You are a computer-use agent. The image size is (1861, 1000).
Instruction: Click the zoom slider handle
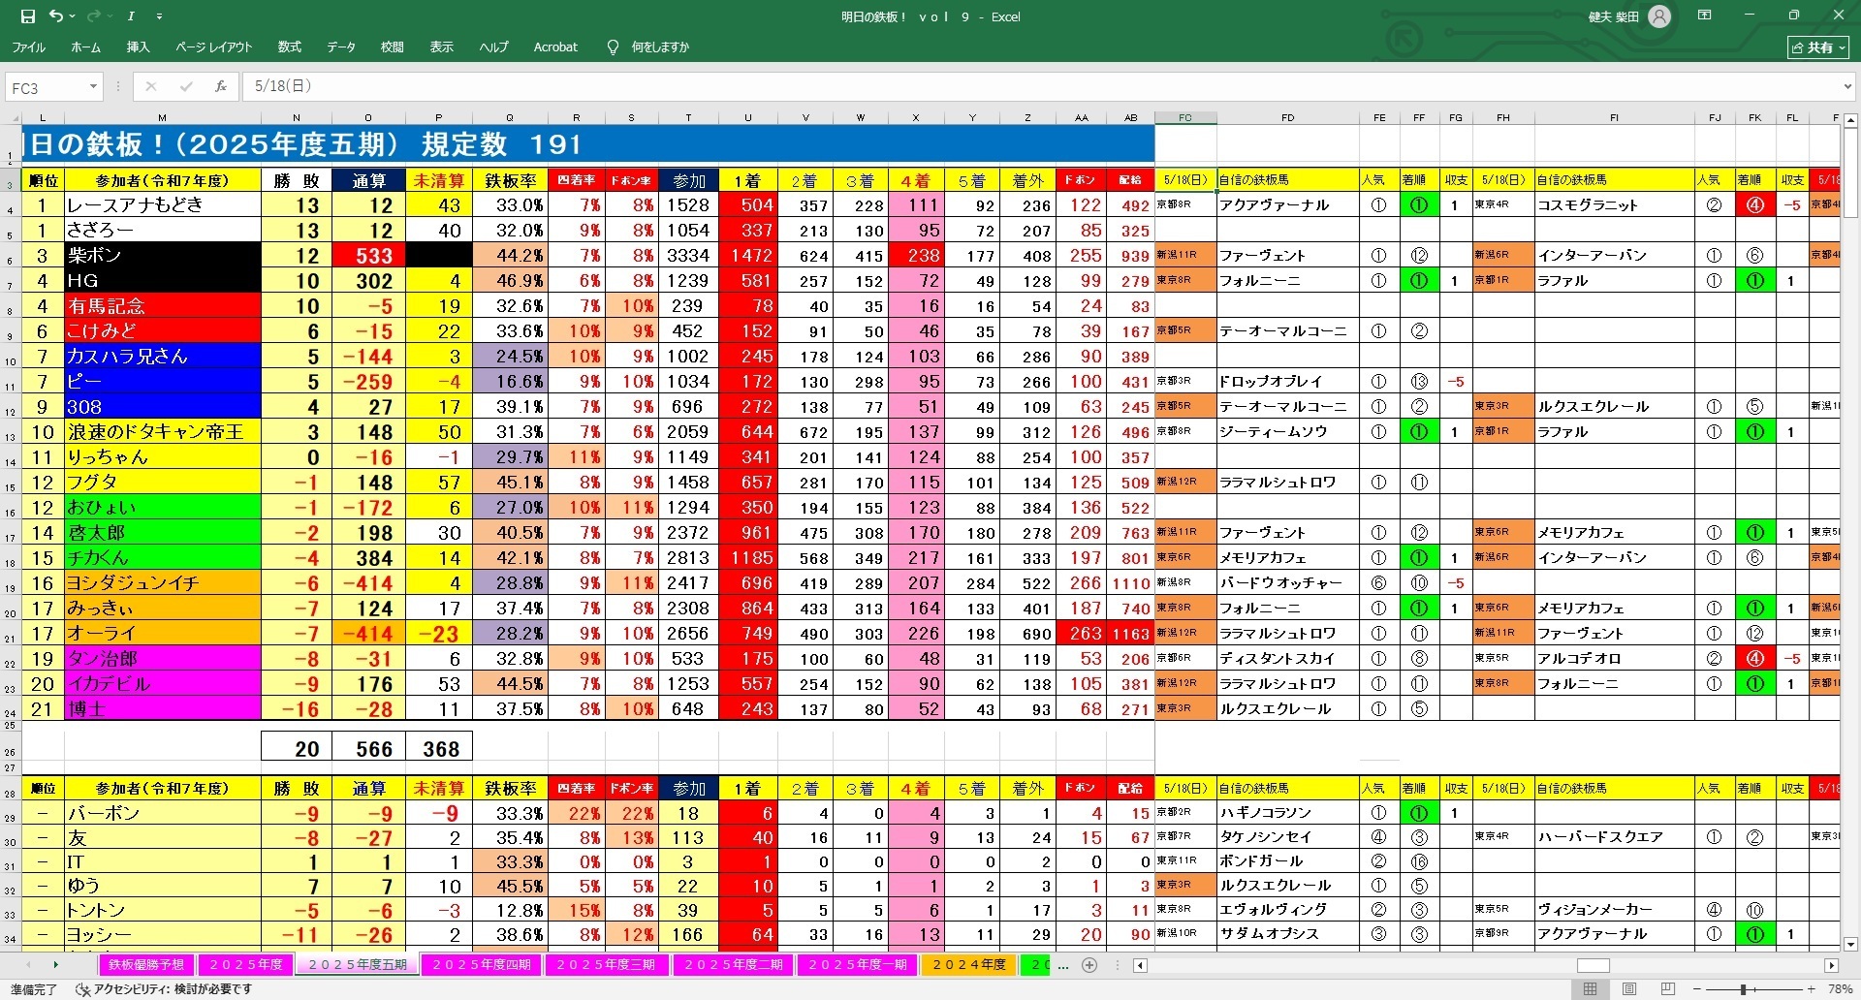point(1743,989)
